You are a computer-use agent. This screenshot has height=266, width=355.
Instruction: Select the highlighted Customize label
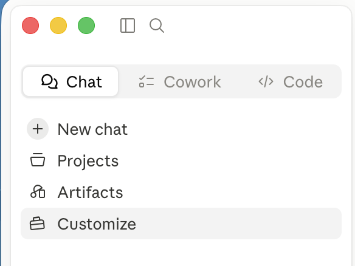click(x=97, y=224)
